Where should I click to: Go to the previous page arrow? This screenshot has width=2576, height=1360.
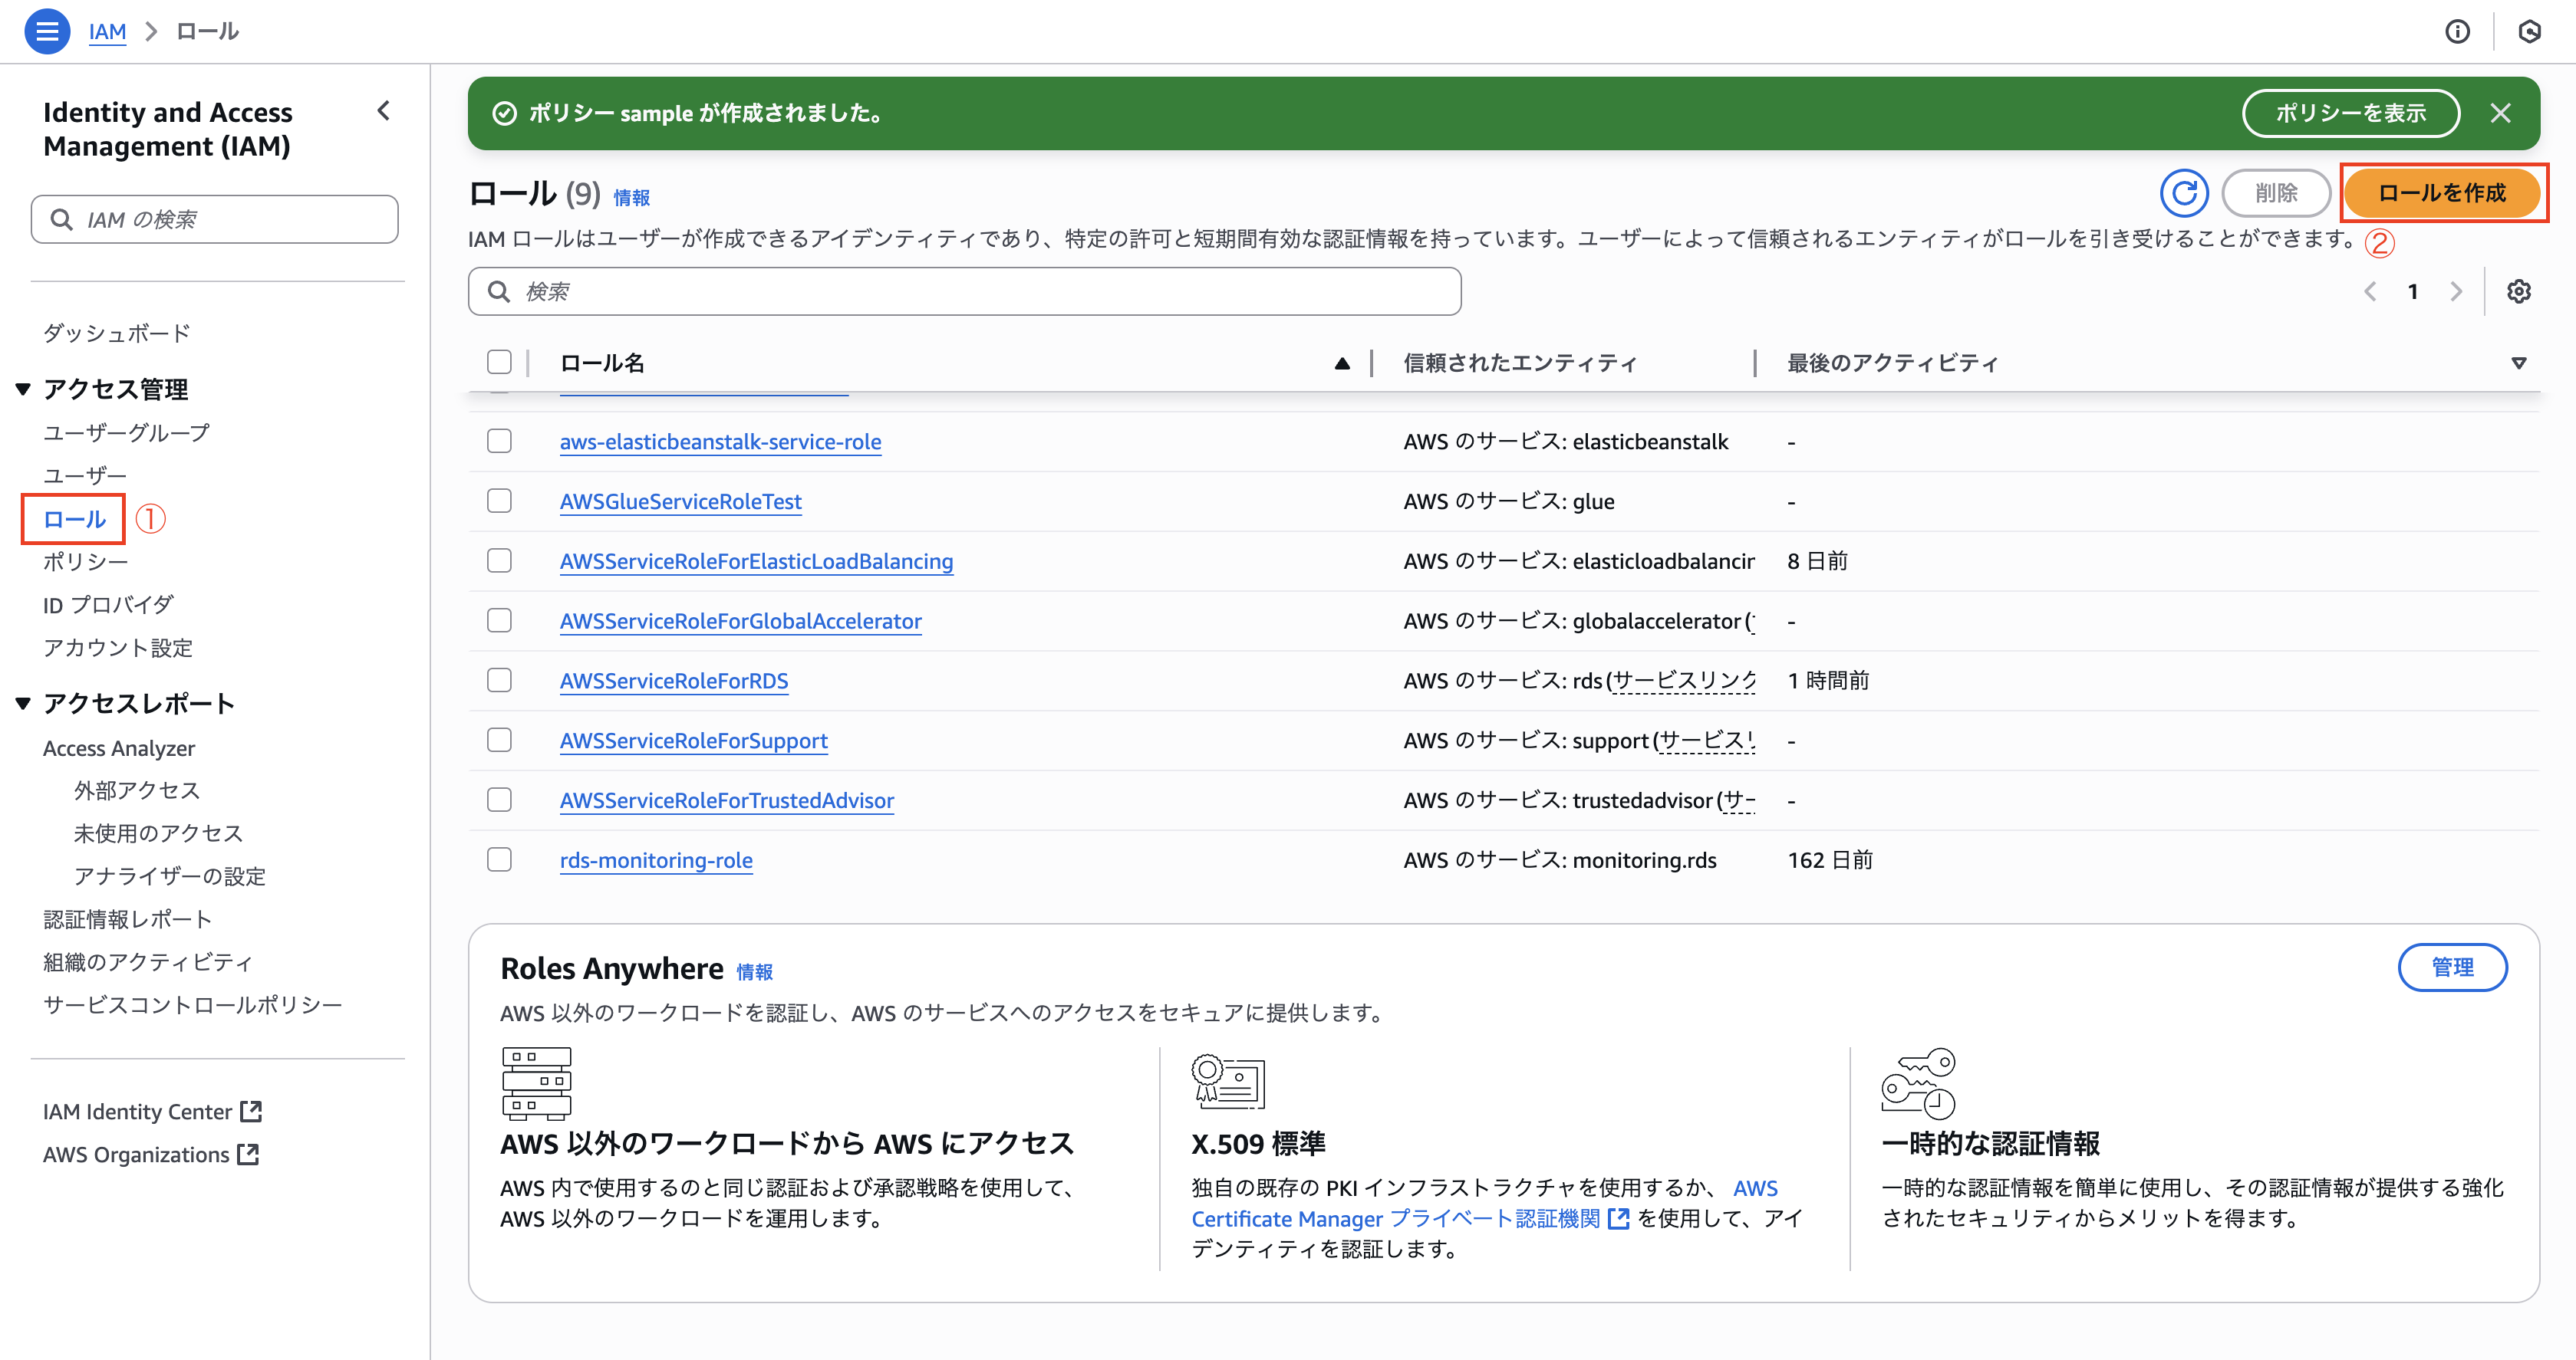(x=2369, y=291)
